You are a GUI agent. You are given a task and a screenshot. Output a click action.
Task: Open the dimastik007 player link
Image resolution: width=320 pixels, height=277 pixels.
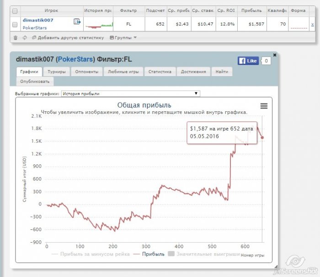tap(38, 20)
